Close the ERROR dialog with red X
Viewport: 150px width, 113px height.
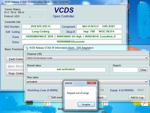click(92, 82)
